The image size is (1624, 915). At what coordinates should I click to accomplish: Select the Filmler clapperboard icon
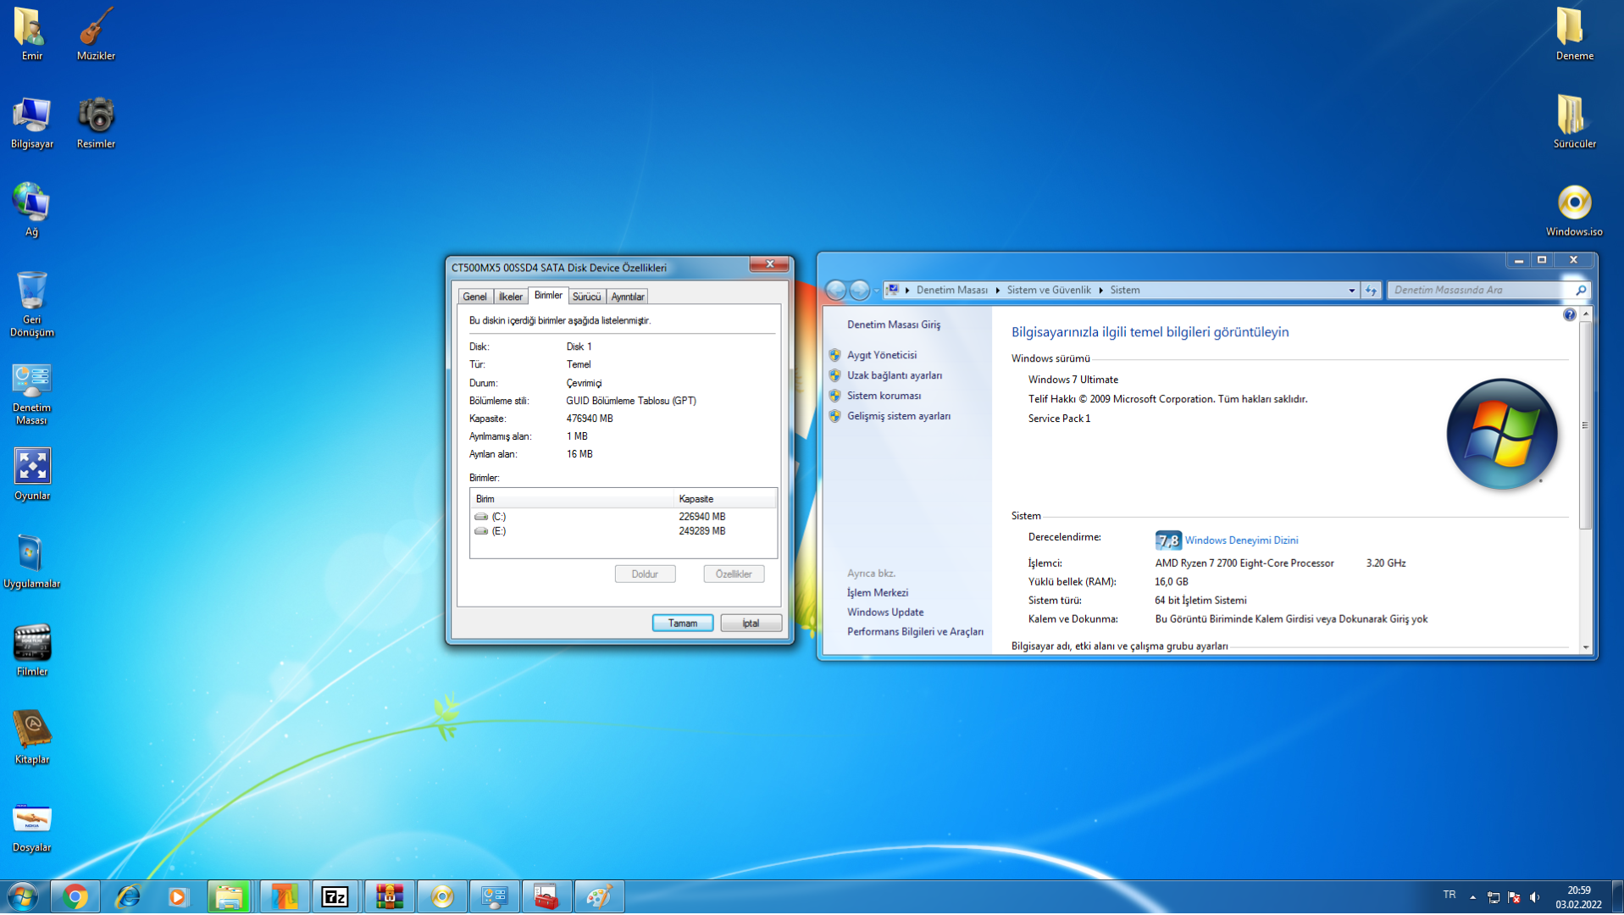click(31, 651)
